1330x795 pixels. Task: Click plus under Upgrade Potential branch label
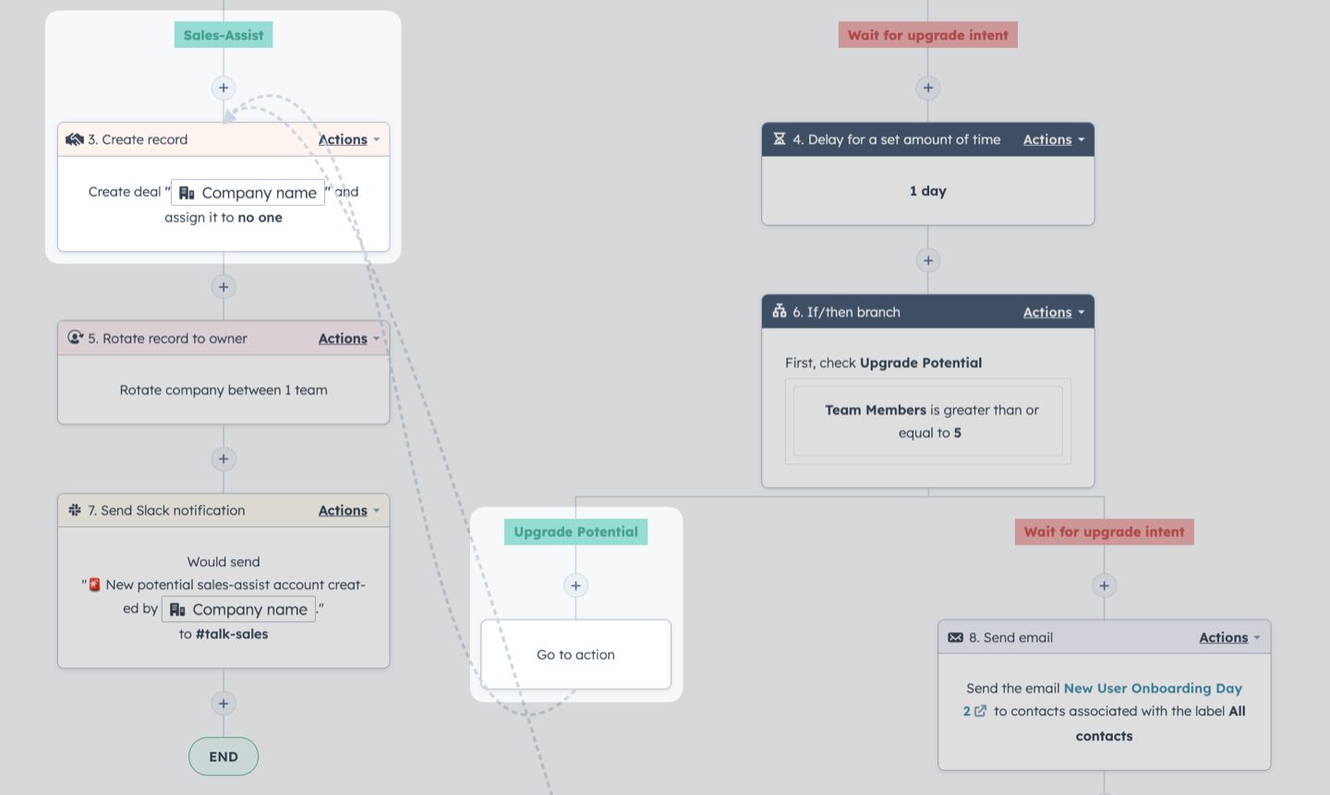[x=575, y=585]
